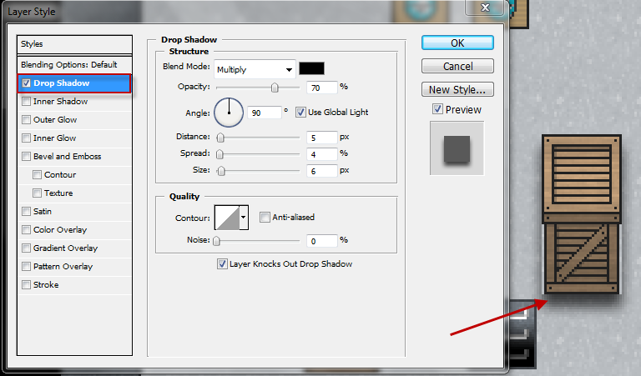Click the Noise value field
The height and width of the screenshot is (376, 641).
click(322, 241)
